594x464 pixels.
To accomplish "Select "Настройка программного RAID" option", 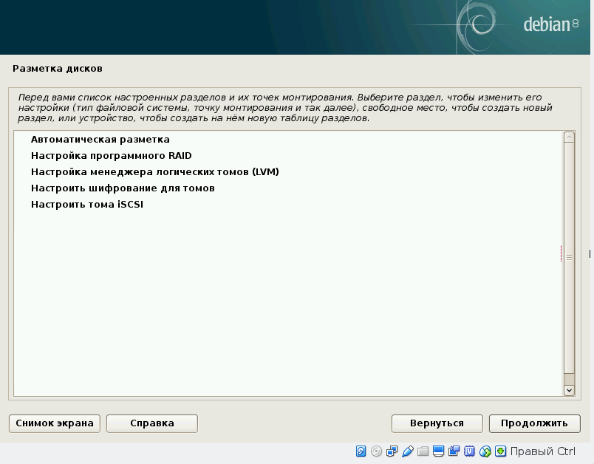I will 111,155.
